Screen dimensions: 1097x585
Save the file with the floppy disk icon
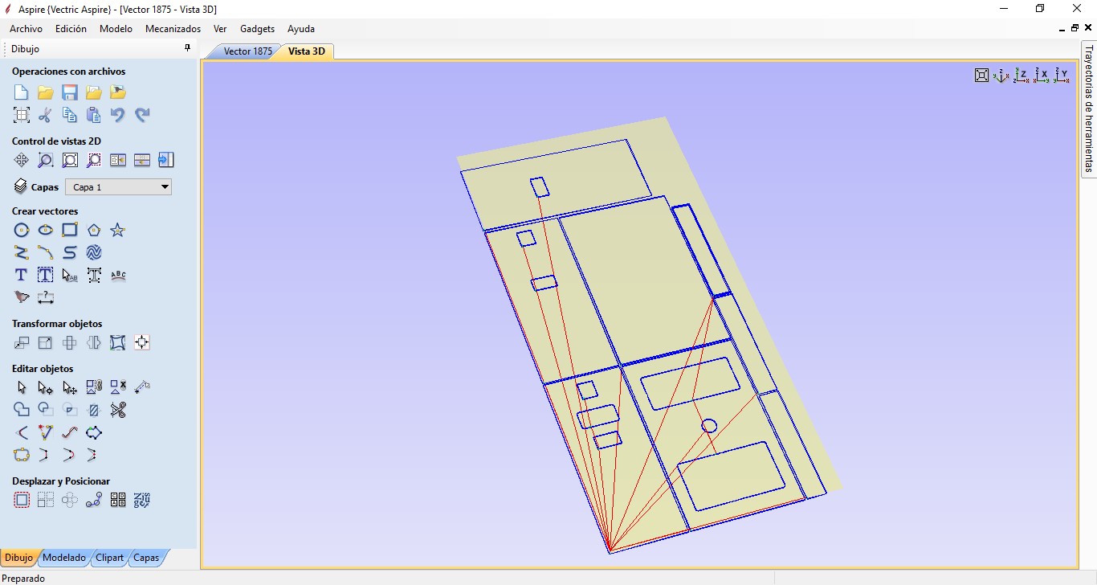click(x=70, y=92)
